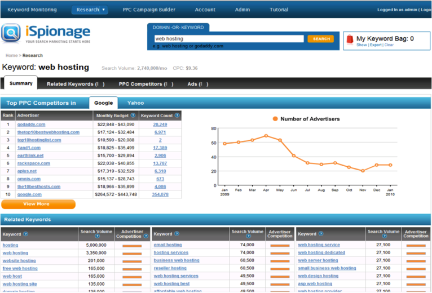Click the red Keyword Bag shopping icon
This screenshot has width=432, height=293.
350,39
